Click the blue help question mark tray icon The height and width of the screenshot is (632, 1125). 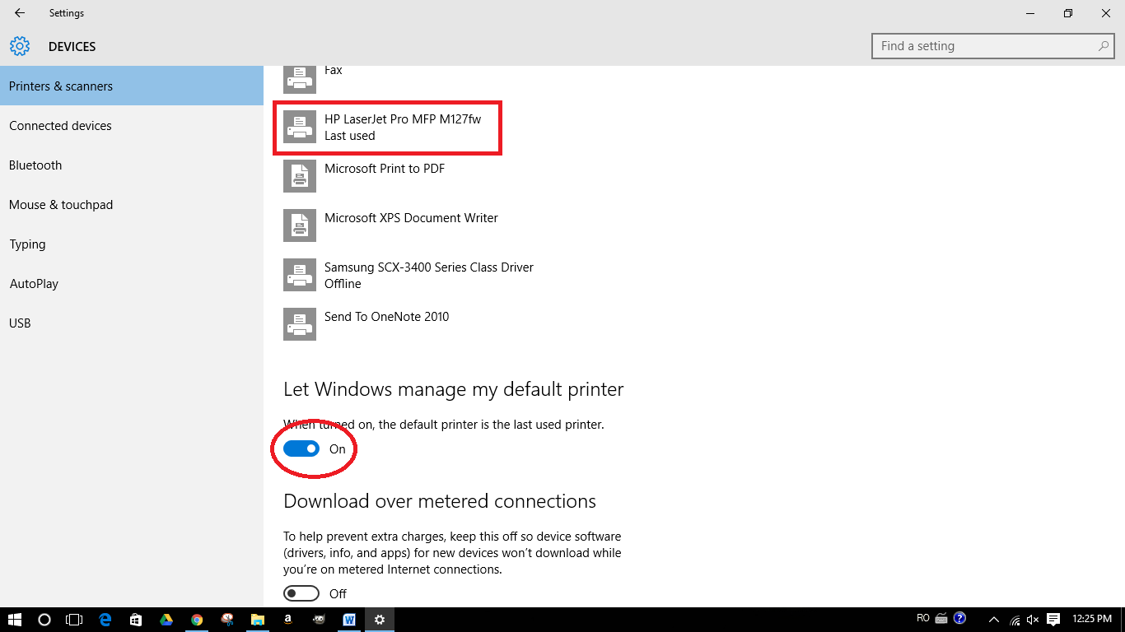(x=959, y=618)
